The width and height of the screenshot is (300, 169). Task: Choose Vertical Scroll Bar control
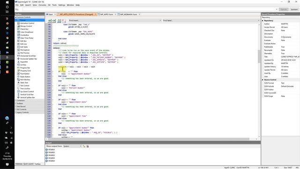tap(27, 94)
